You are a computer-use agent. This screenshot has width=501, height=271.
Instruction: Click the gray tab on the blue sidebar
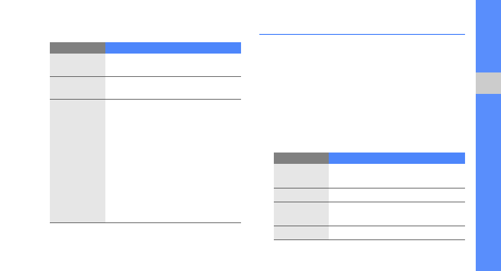point(488,84)
